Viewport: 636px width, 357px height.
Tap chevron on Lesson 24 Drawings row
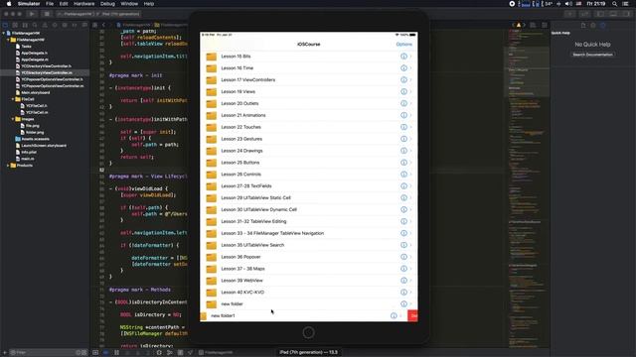pos(410,151)
